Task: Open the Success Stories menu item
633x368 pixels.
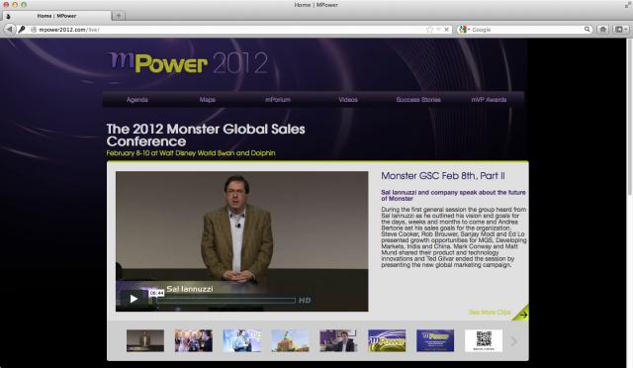Action: coord(418,99)
